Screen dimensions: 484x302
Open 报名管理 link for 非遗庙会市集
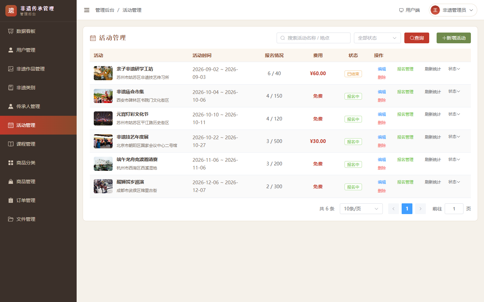[x=405, y=92]
